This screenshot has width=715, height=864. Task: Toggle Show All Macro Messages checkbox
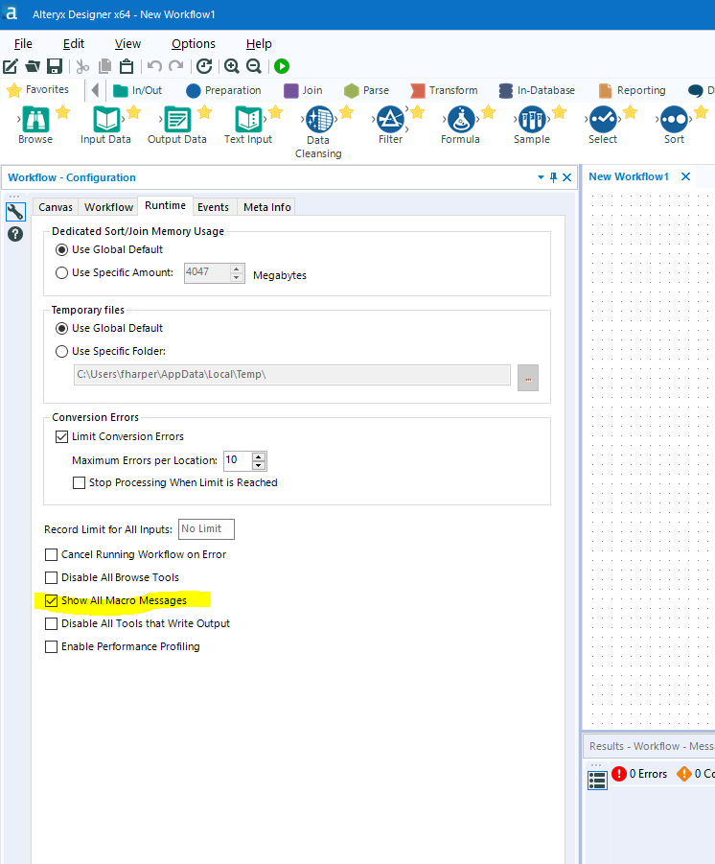51,600
